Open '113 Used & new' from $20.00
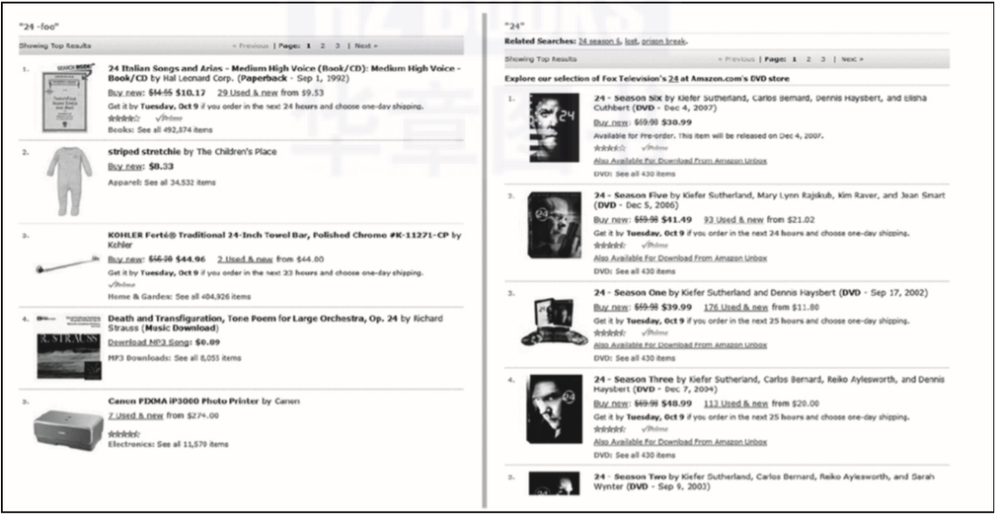This screenshot has width=997, height=516. tap(736, 404)
